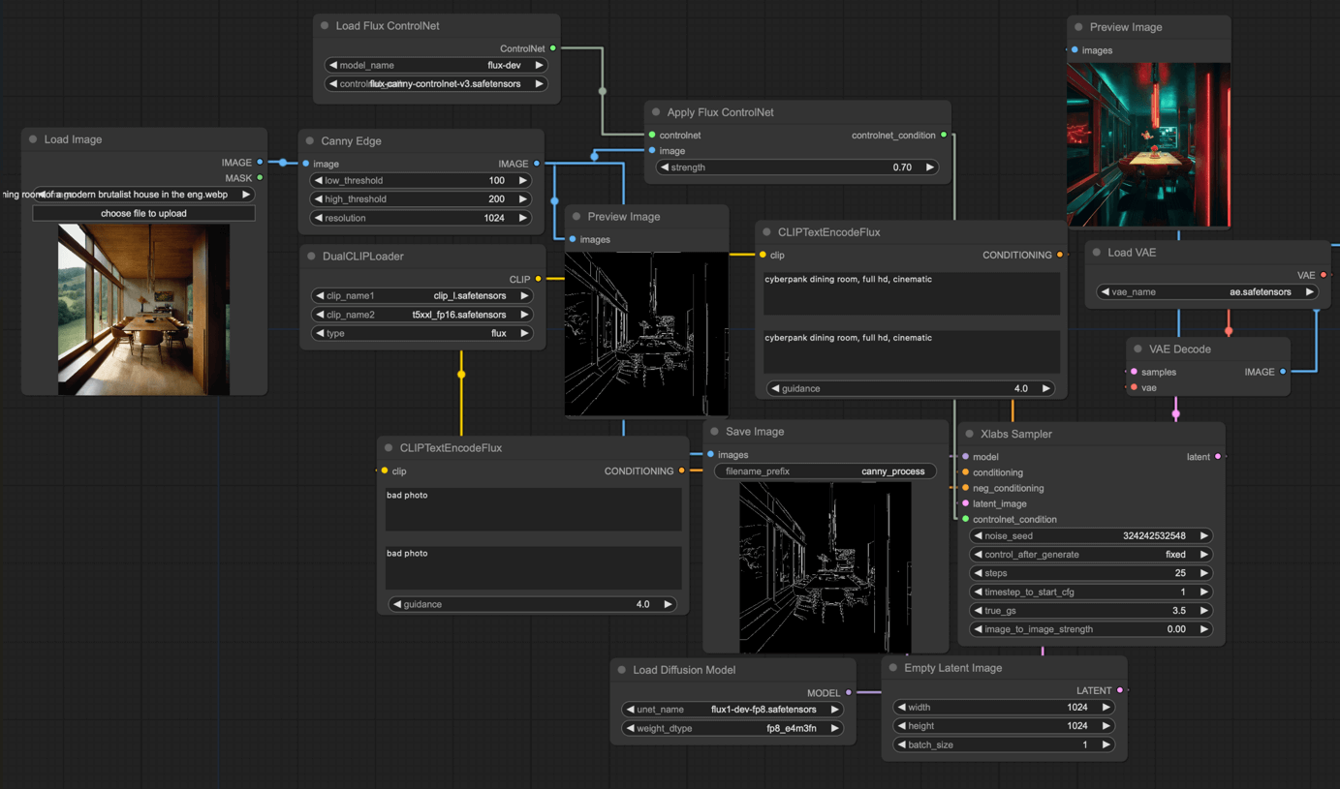This screenshot has width=1340, height=789.
Task: Click the VAE output port on Load VAE
Action: point(1324,275)
